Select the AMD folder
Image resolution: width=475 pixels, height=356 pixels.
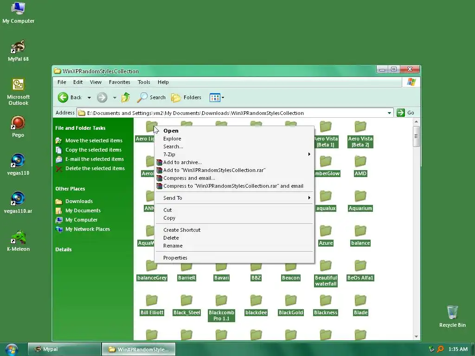click(x=360, y=166)
